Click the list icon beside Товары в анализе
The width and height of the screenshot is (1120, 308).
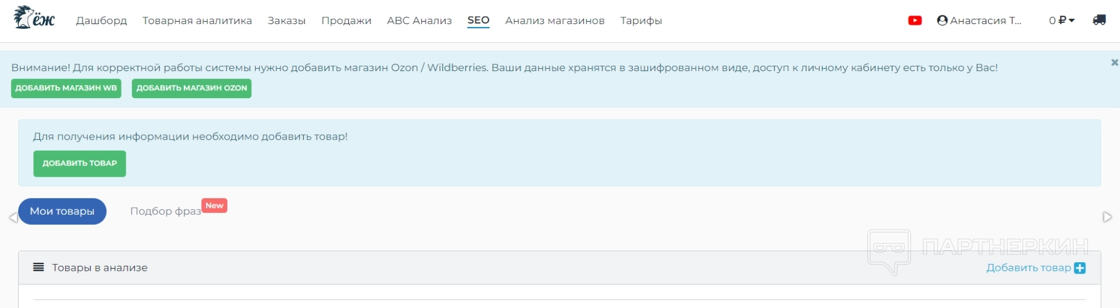pos(39,268)
